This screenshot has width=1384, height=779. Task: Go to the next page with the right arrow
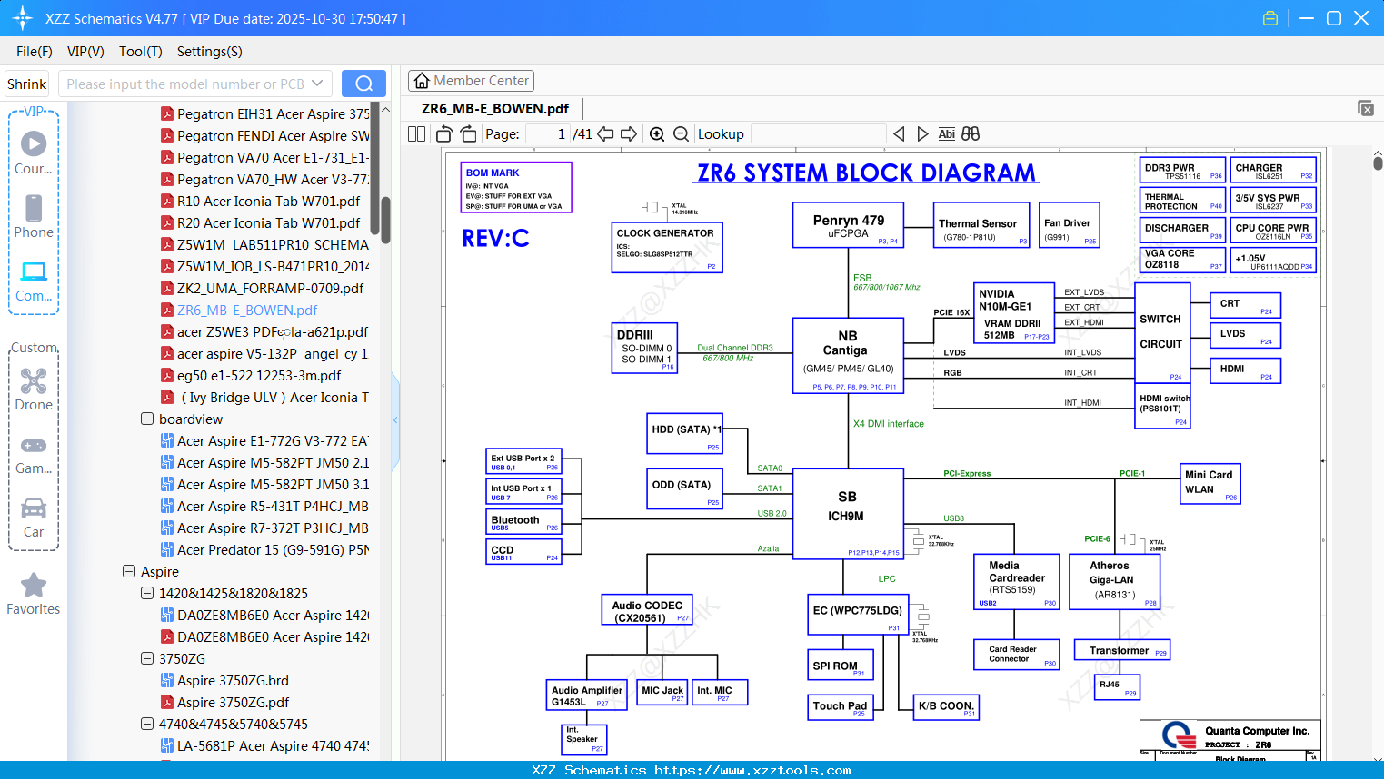[x=629, y=134]
